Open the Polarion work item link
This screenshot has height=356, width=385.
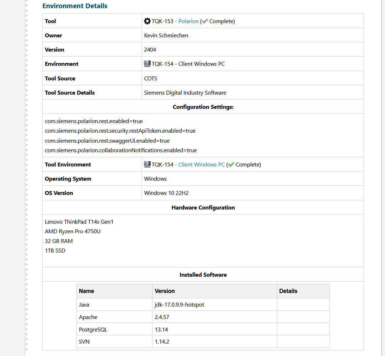tap(188, 21)
